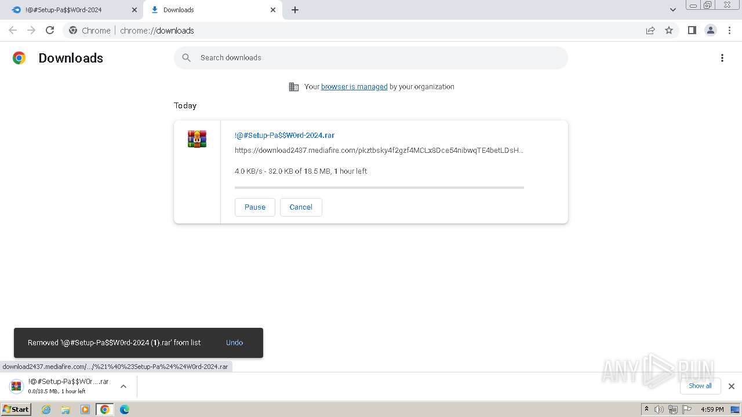Toggle the side panel icon
The image size is (742, 417).
pos(692,30)
